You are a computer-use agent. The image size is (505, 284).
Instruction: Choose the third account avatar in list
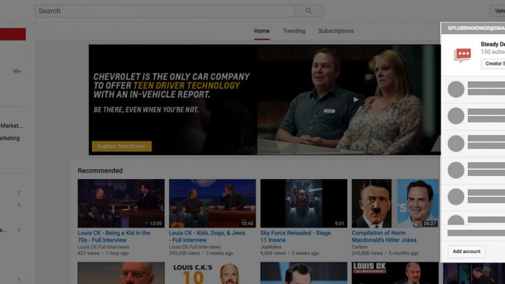pos(456,143)
